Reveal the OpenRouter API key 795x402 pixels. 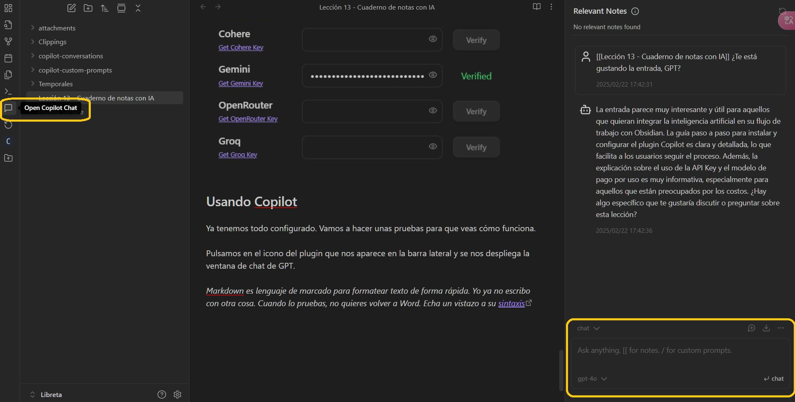click(x=433, y=110)
